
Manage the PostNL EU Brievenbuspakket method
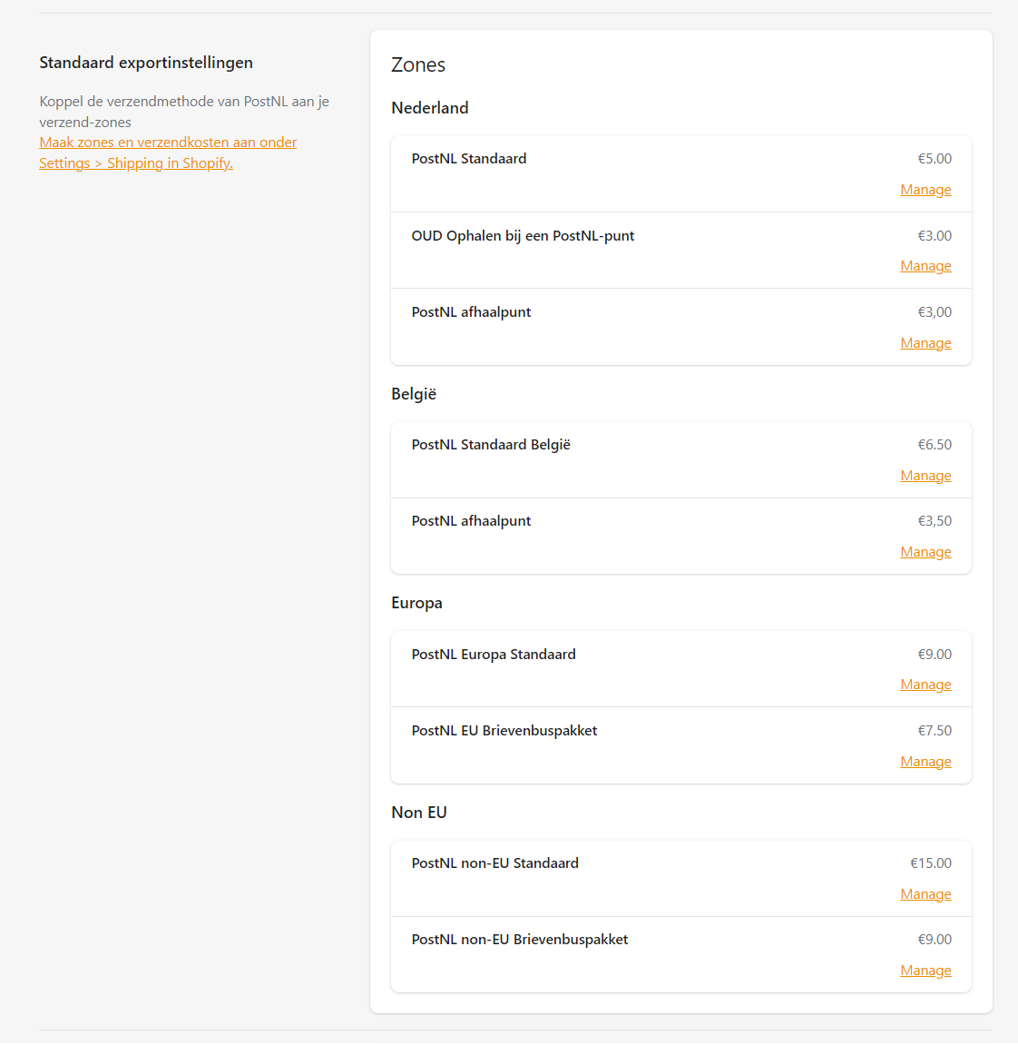point(925,761)
